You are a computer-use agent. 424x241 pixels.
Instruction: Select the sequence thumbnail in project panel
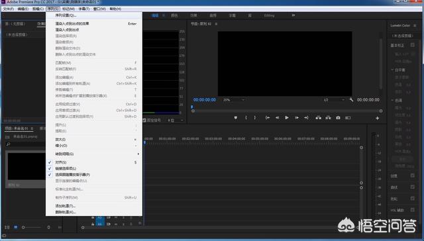tap(26, 166)
